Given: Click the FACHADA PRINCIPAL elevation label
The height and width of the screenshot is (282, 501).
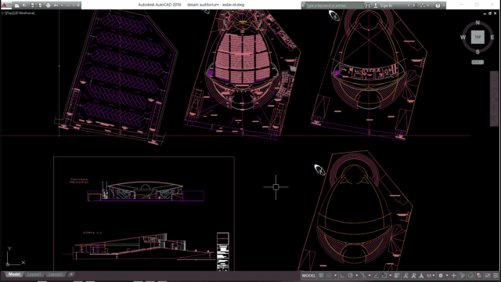Looking at the screenshot, I should point(79,181).
